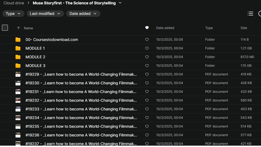The image size is (261, 147).
Task: Click the sort arrow beside Name column
Action: pos(19,28)
